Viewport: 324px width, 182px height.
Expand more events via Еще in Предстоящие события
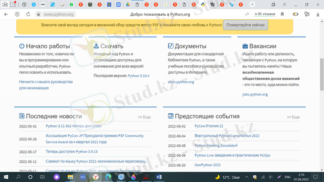click(294, 117)
